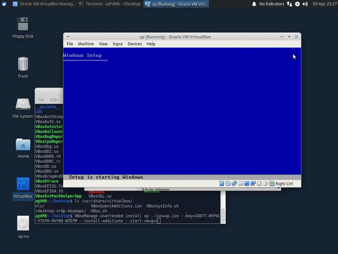Click the overlapping blue screens icon in status bar
This screenshot has height=254, width=338.
coord(253,184)
